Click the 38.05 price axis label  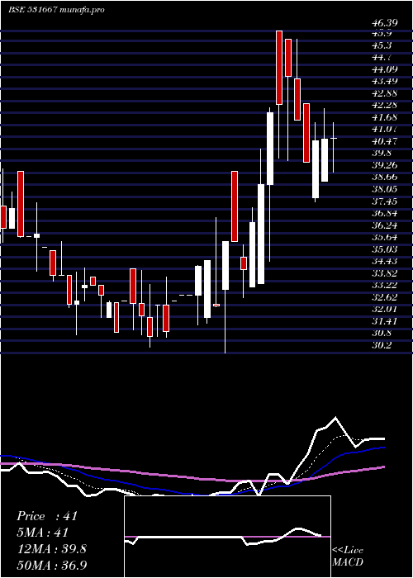(x=384, y=189)
